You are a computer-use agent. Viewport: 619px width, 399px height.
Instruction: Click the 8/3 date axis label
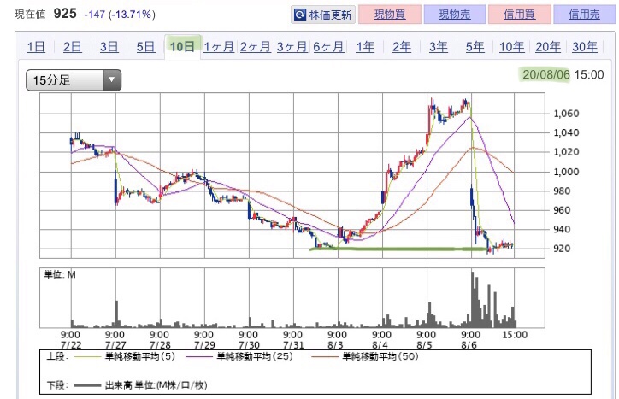(x=335, y=345)
